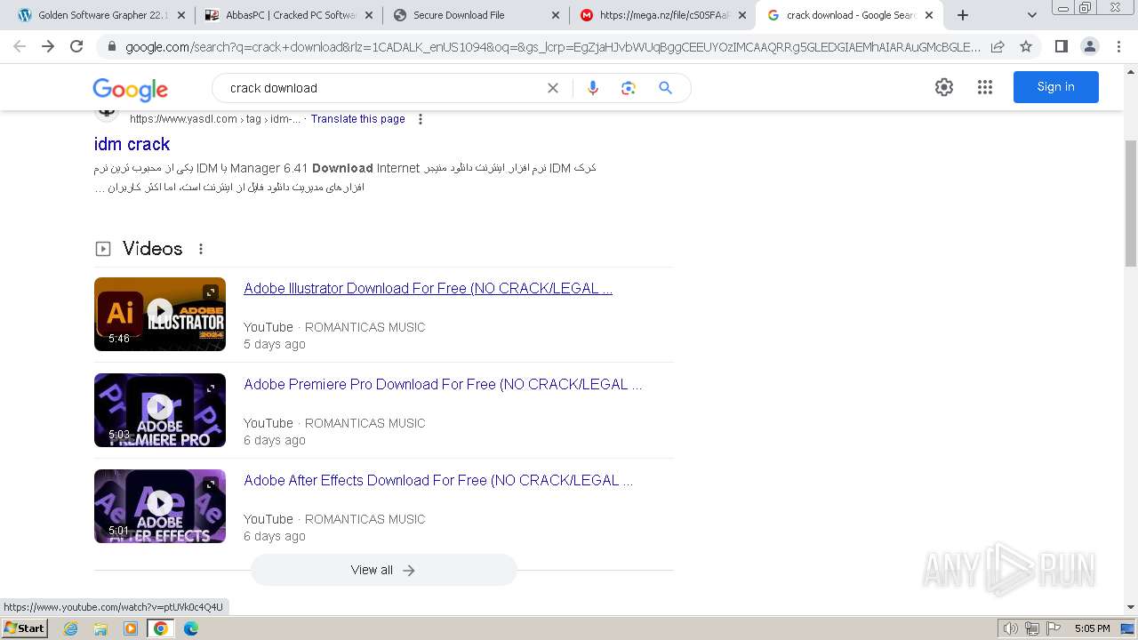The width and height of the screenshot is (1138, 640).
Task: Click the vertical page scrollbar thumb
Action: [1131, 203]
